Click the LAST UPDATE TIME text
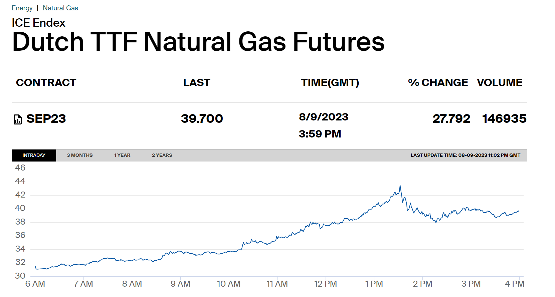The image size is (555, 297). pos(465,155)
